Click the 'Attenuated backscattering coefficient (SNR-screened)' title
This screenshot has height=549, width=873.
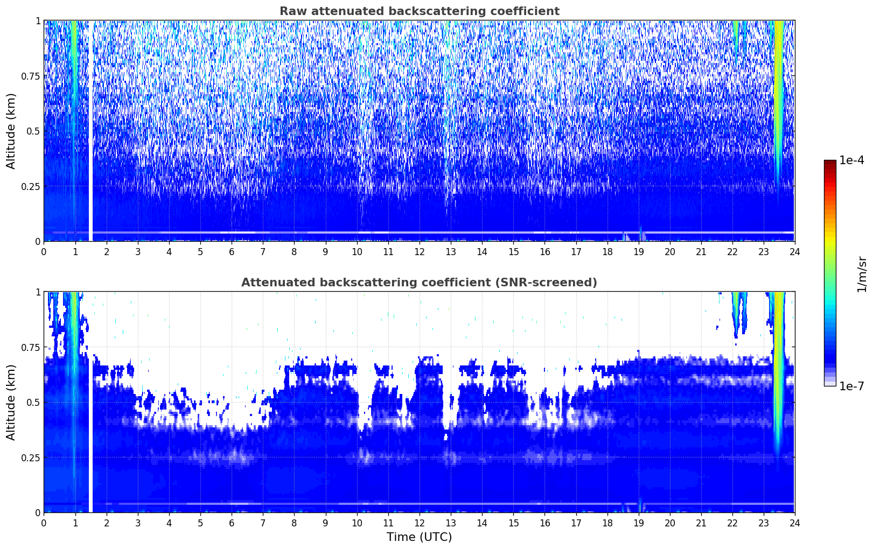[x=419, y=283]
